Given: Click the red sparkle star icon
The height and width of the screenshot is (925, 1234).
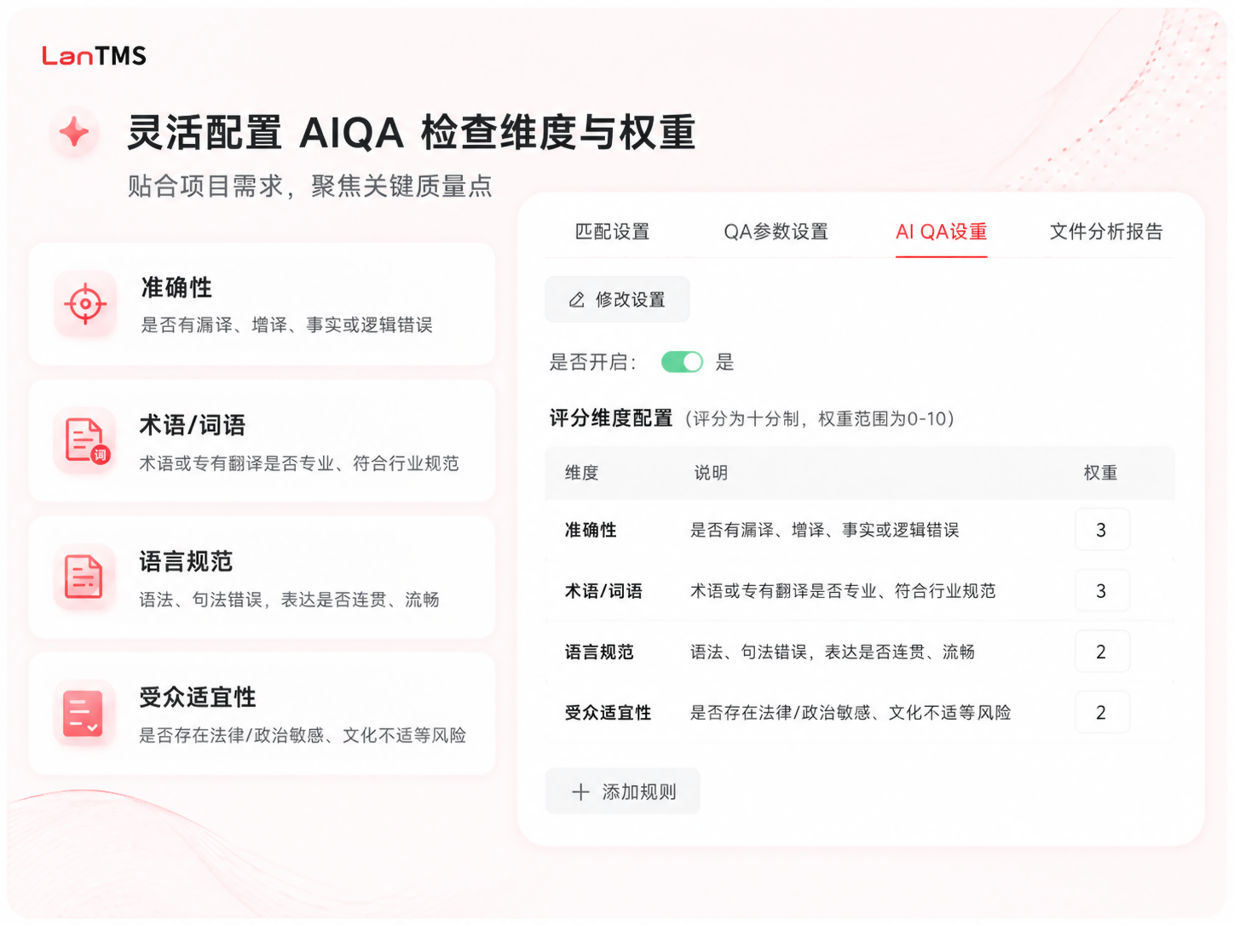Looking at the screenshot, I should tap(74, 133).
